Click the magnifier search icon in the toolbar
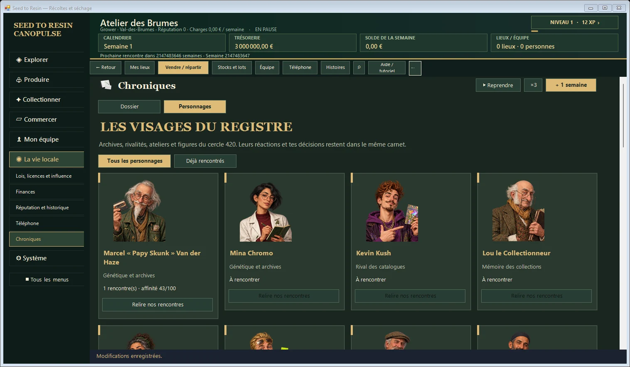This screenshot has width=630, height=367. click(x=359, y=68)
